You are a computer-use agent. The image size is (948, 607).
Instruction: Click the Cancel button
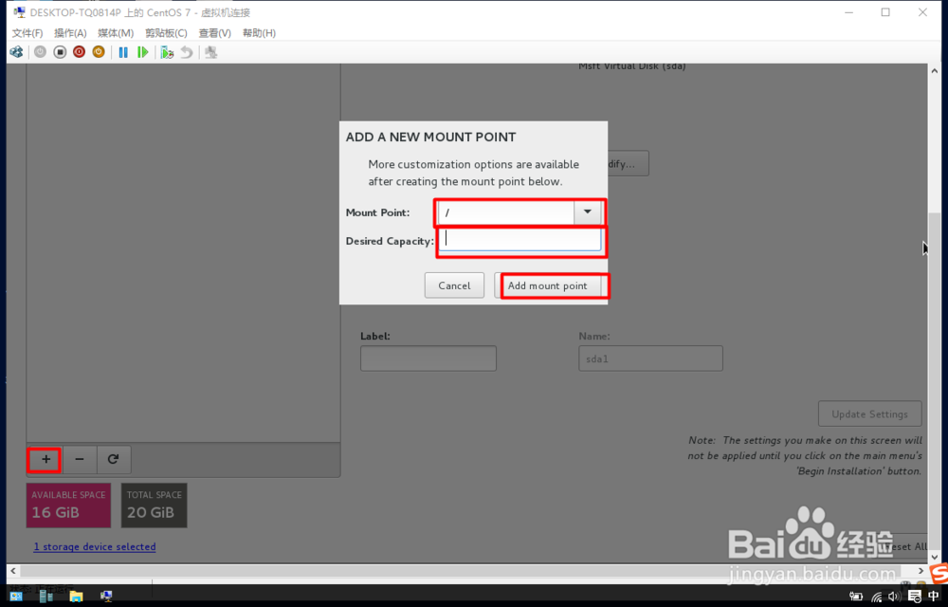454,285
